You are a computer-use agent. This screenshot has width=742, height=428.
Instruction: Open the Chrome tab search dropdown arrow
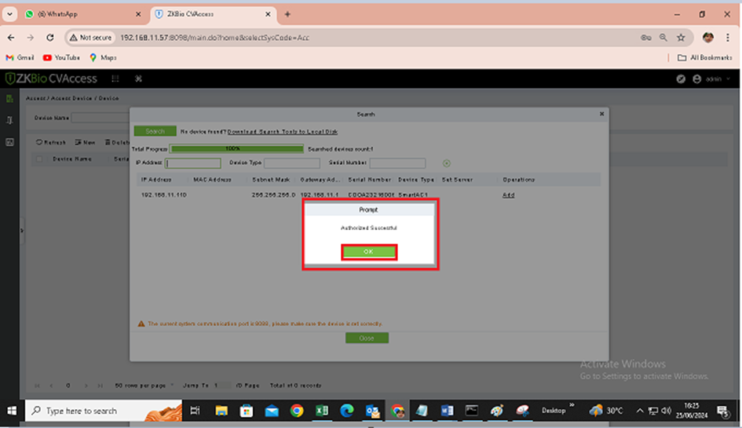(x=10, y=14)
